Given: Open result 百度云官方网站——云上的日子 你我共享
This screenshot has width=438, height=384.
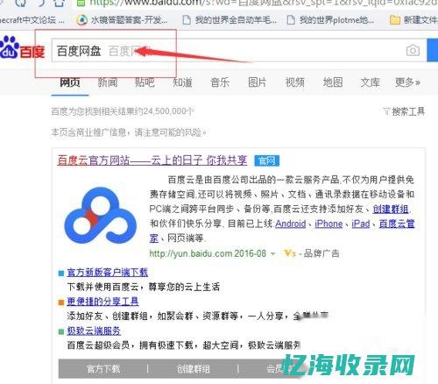Looking at the screenshot, I should coord(152,160).
